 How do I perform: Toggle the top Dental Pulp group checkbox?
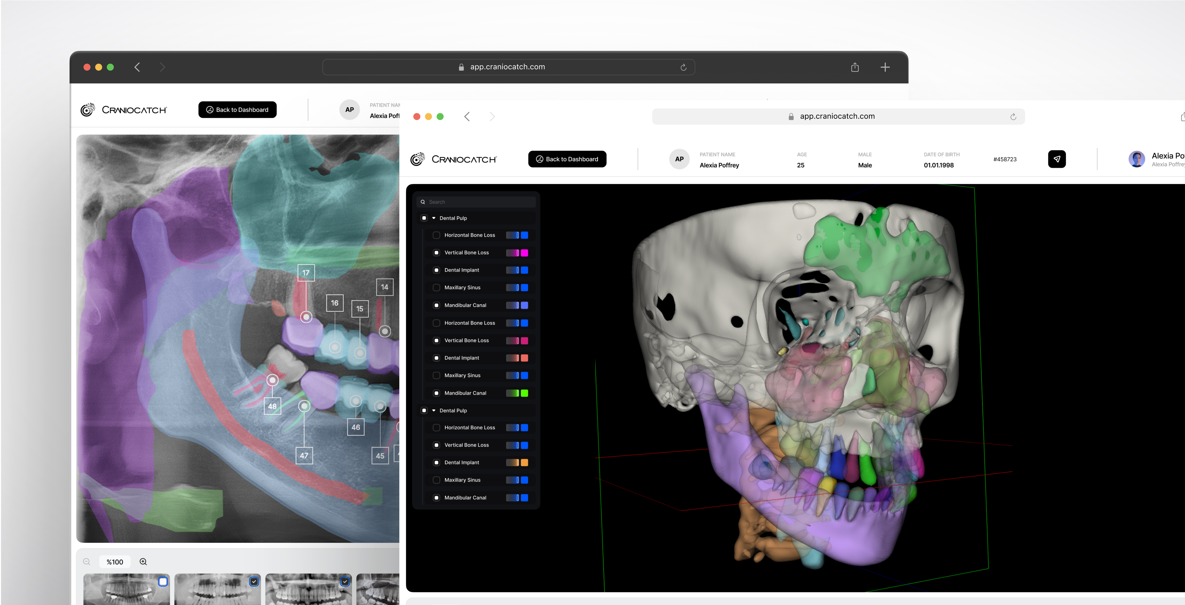coord(424,218)
